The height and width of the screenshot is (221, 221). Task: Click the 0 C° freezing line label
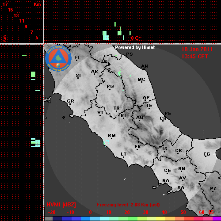pos(135,38)
